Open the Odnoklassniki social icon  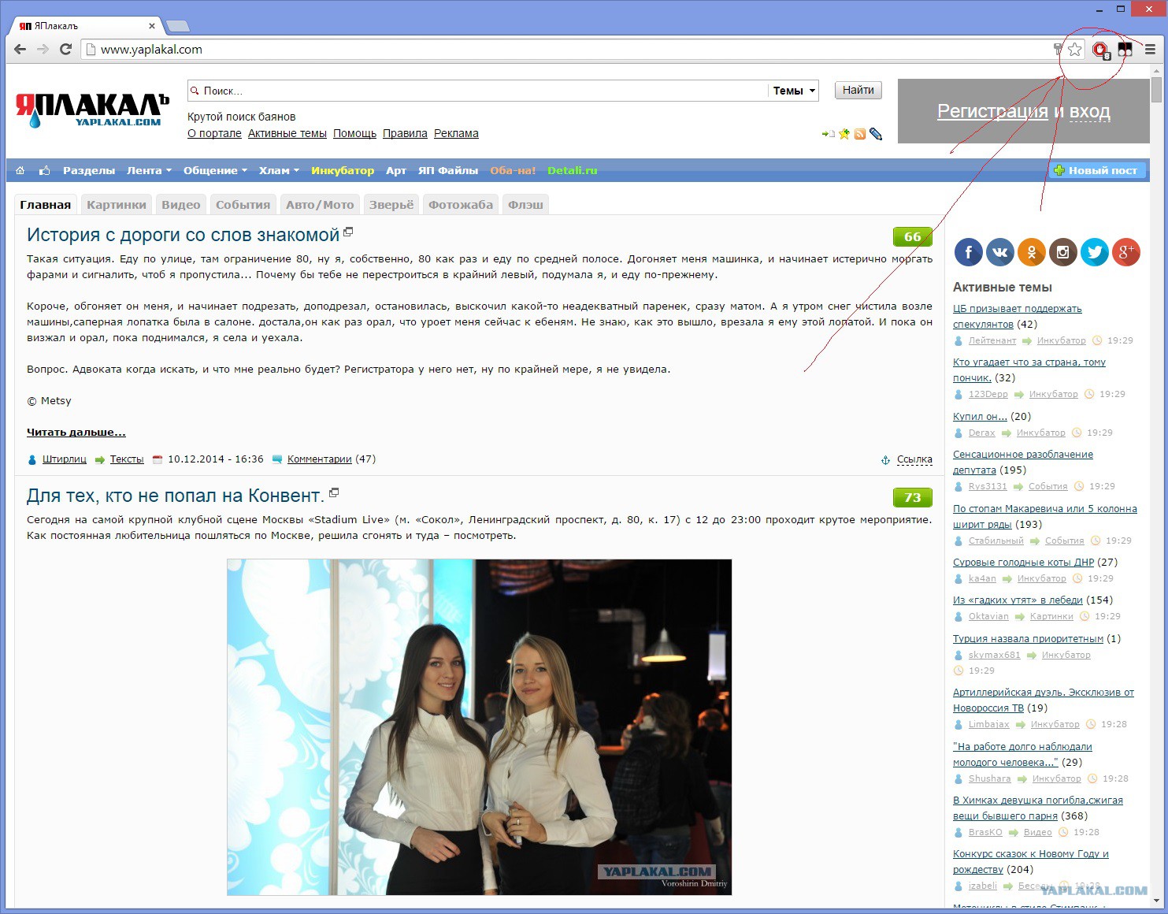pyautogui.click(x=1032, y=252)
